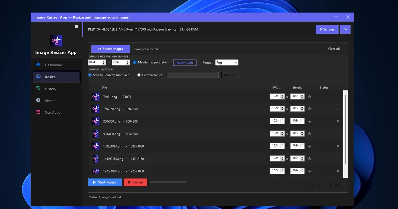The width and height of the screenshot is (398, 209).
Task: Remove 584x800.png from the list
Action: pos(338,134)
